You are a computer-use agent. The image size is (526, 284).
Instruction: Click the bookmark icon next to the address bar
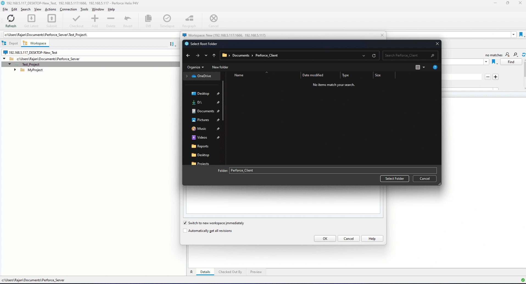point(521,35)
